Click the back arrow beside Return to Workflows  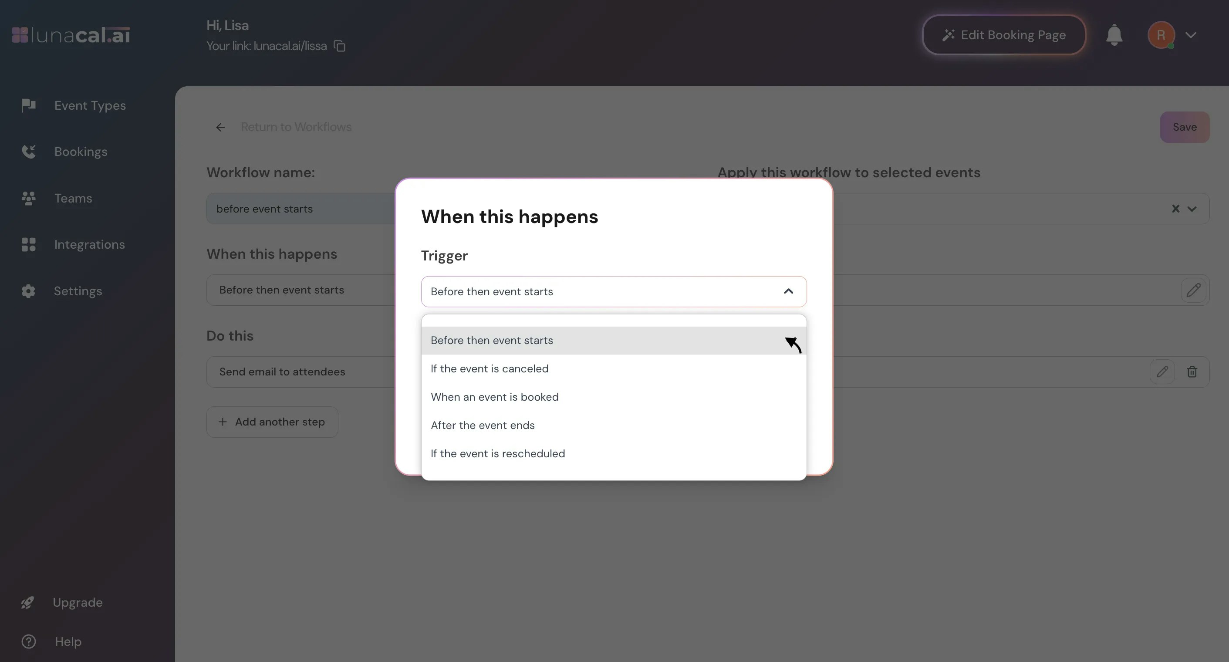[x=220, y=128]
